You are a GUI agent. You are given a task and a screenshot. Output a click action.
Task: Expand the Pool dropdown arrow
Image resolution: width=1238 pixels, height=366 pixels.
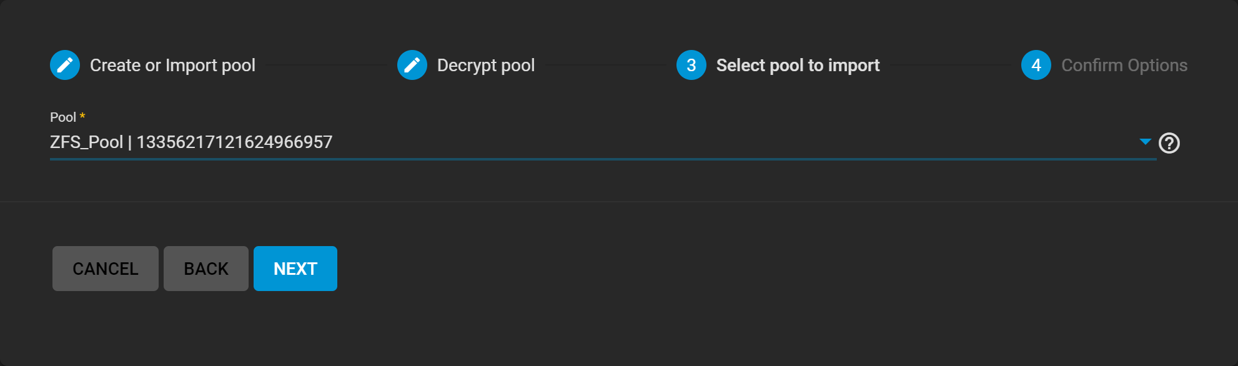click(1145, 142)
